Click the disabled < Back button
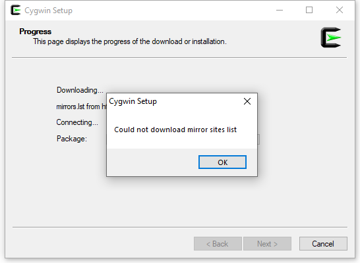The height and width of the screenshot is (263, 360). 218,243
